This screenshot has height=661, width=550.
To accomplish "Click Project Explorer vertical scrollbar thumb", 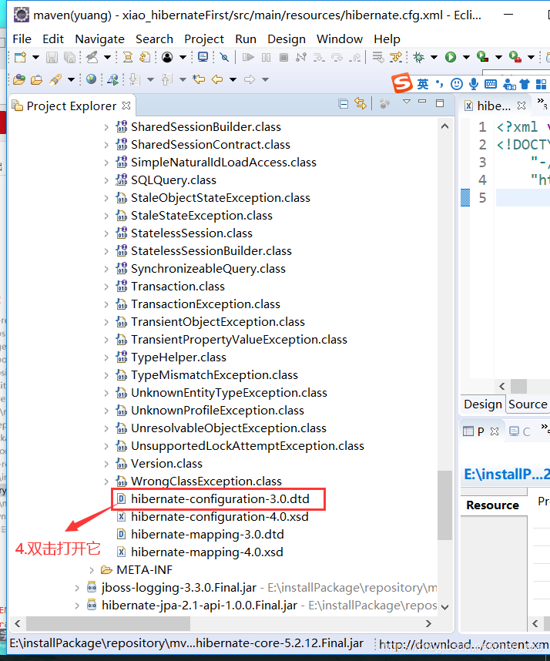I will pos(444,505).
